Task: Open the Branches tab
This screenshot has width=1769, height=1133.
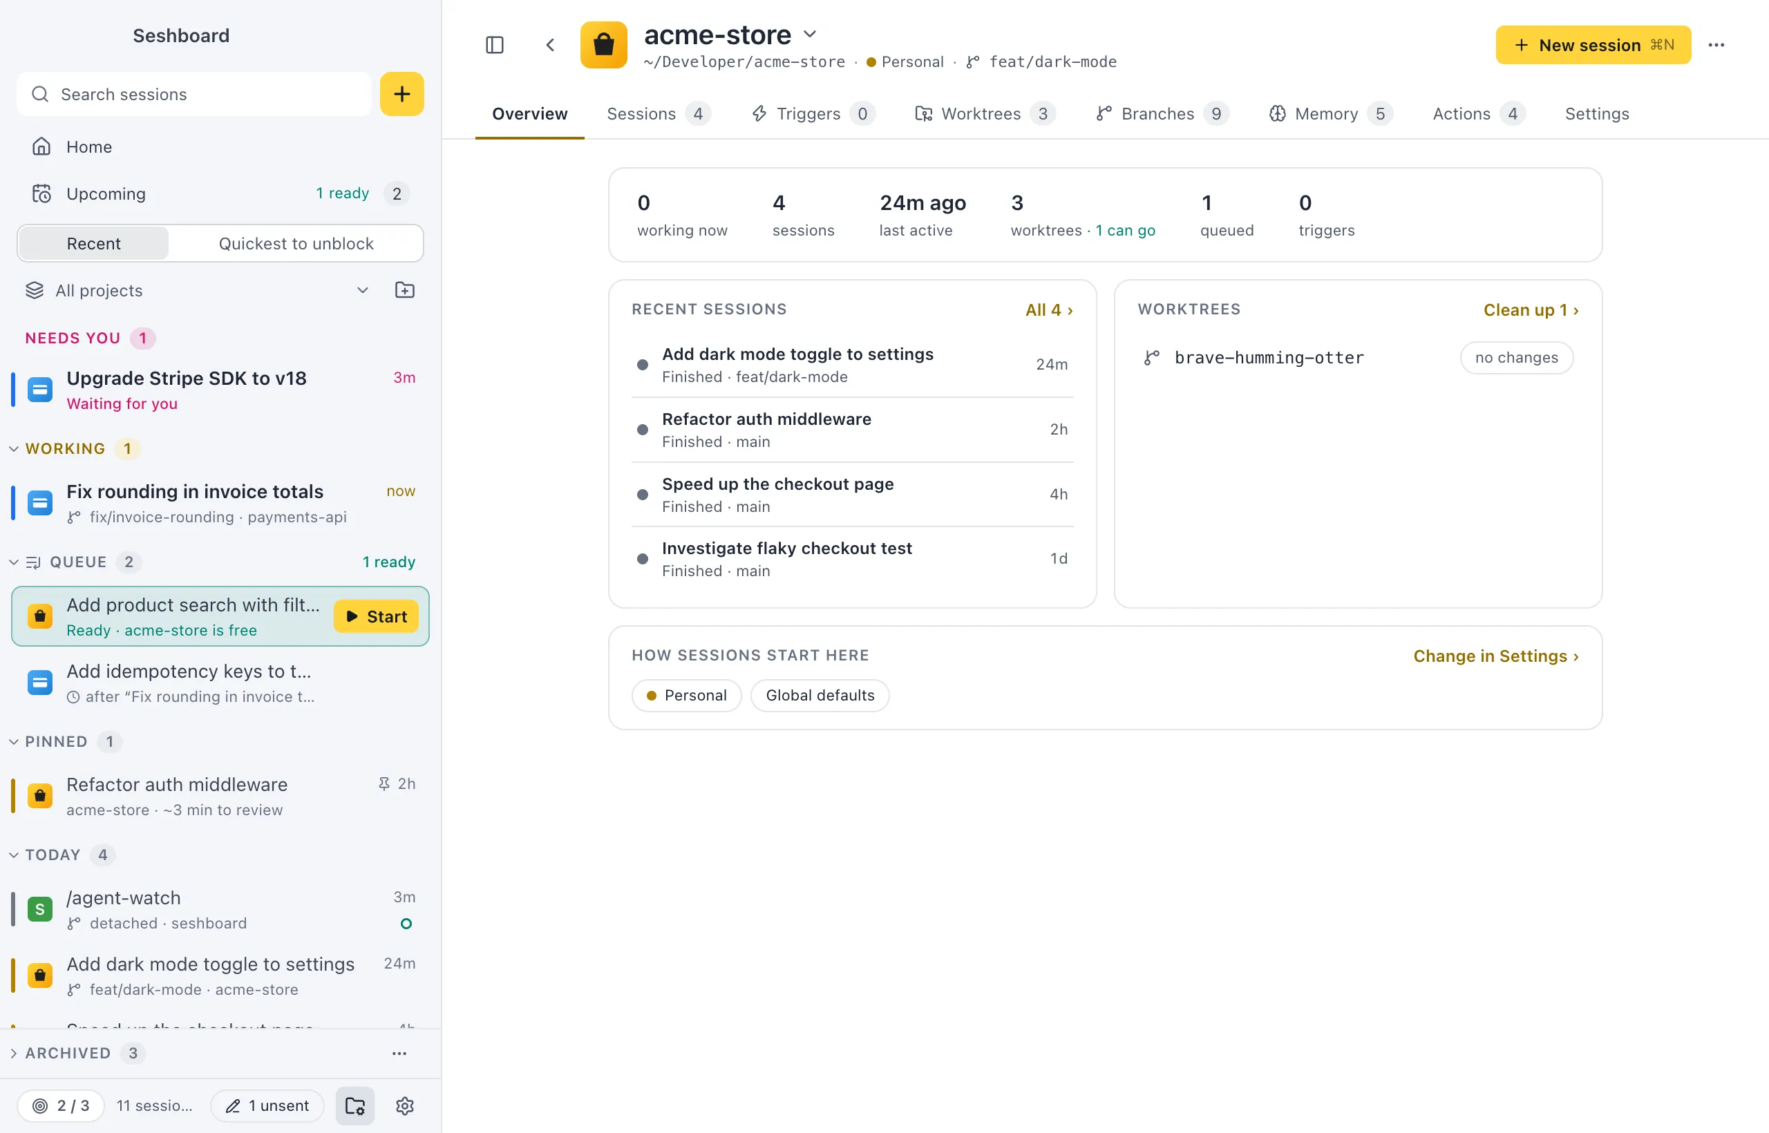Action: point(1162,114)
